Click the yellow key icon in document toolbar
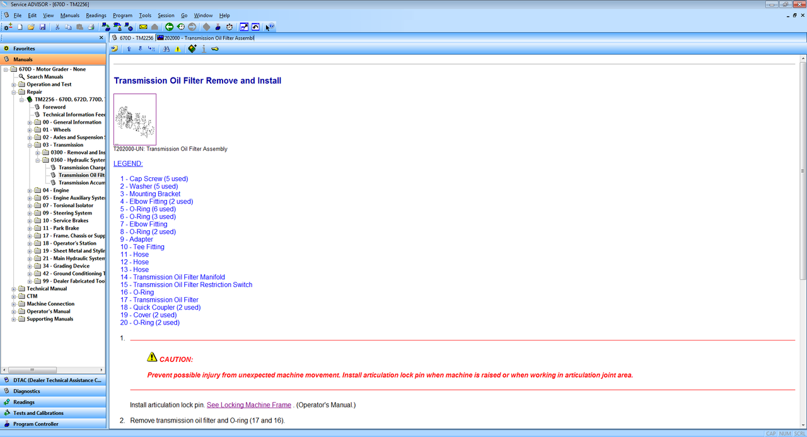Image resolution: width=807 pixels, height=437 pixels. (215, 49)
